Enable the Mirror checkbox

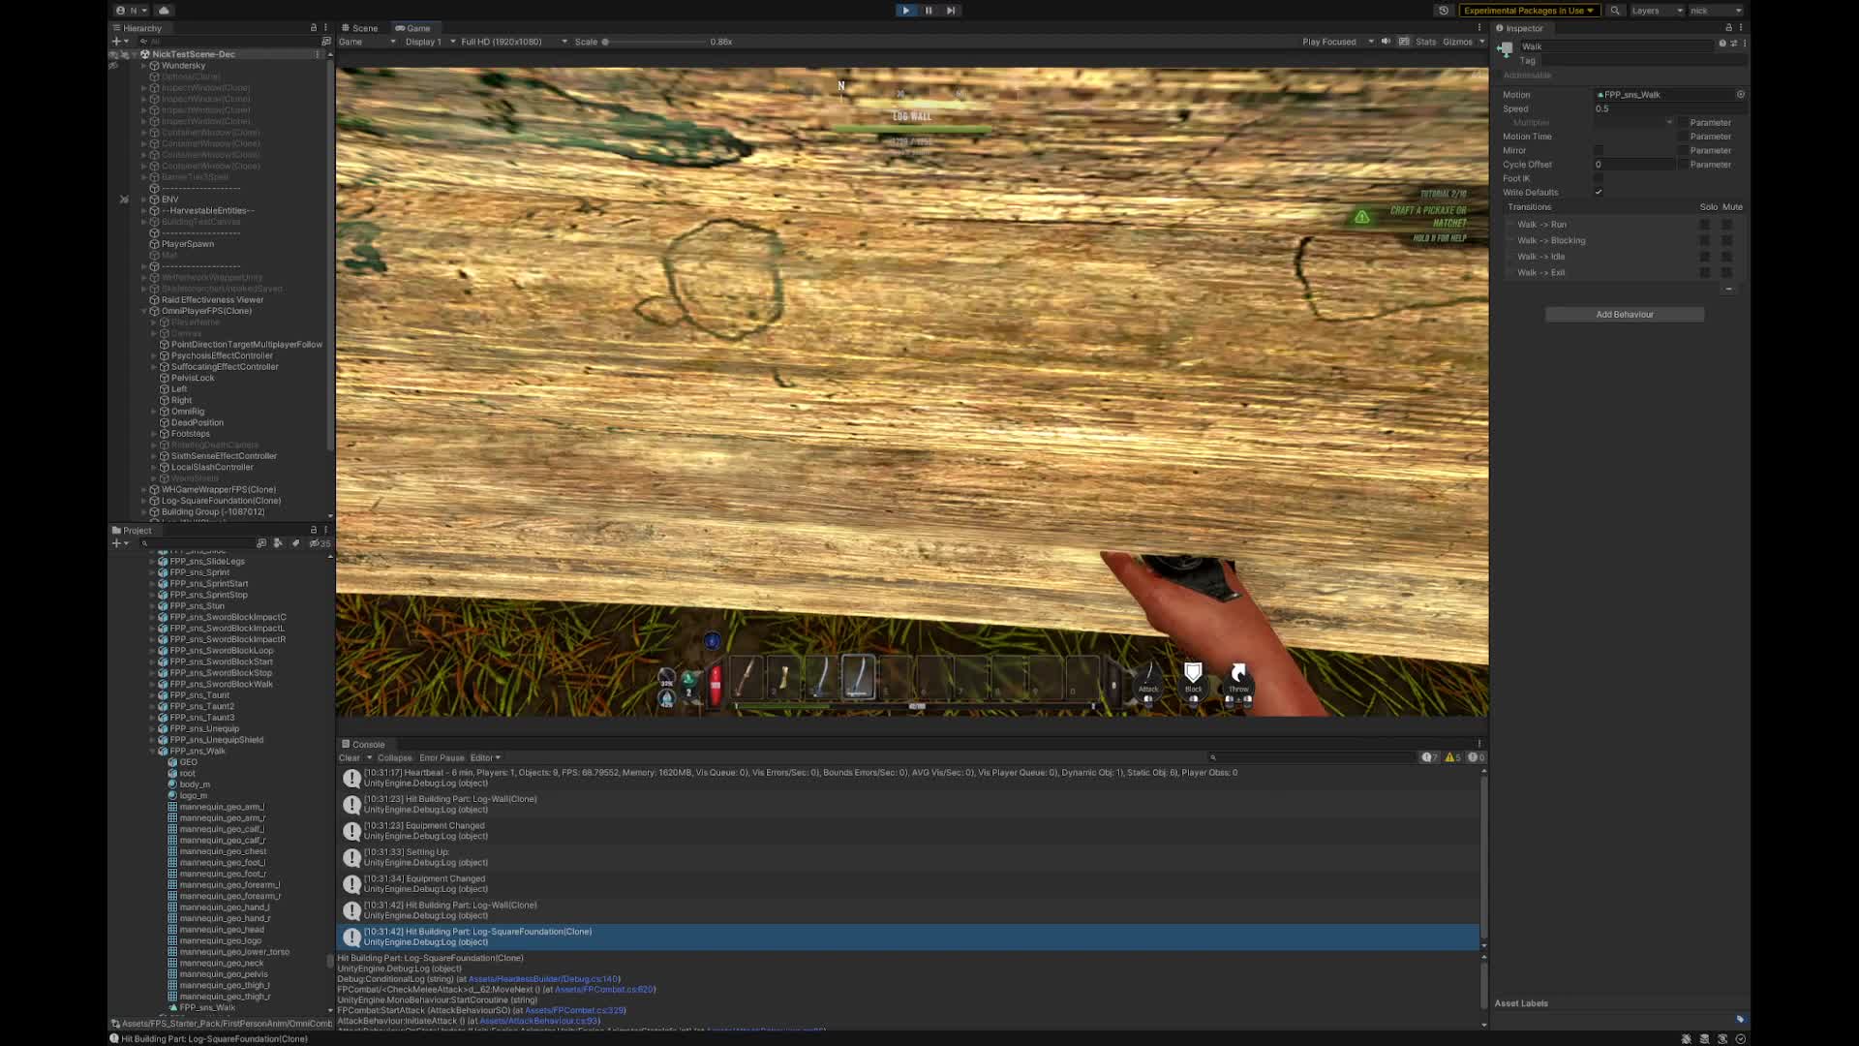point(1599,150)
